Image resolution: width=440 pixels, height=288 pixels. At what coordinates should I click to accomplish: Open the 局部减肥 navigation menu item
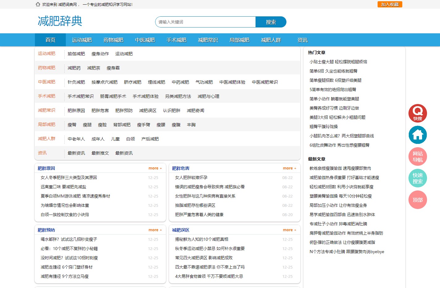(239, 40)
